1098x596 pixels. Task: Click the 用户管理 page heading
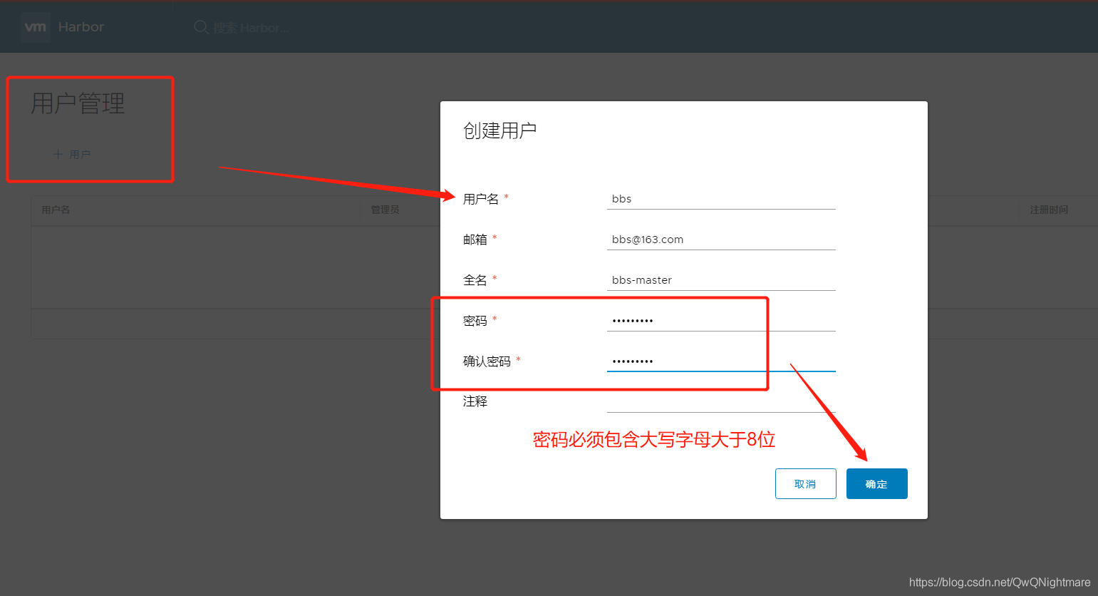coord(78,103)
